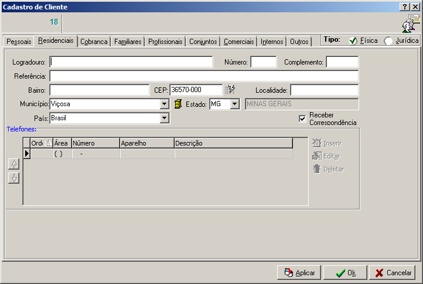The height and width of the screenshot is (284, 423).
Task: Click the move-up arrow beside phone grid
Action: pyautogui.click(x=14, y=164)
